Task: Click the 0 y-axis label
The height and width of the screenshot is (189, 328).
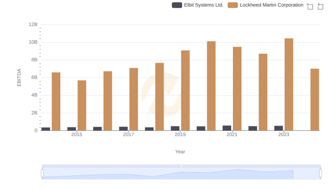Action: tap(36, 130)
